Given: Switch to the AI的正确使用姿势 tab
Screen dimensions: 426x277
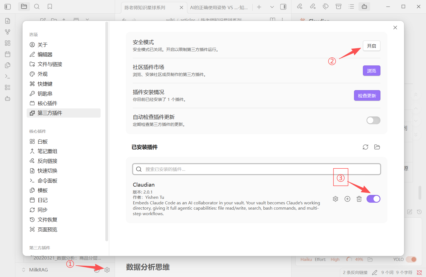Looking at the screenshot, I should click(x=219, y=7).
